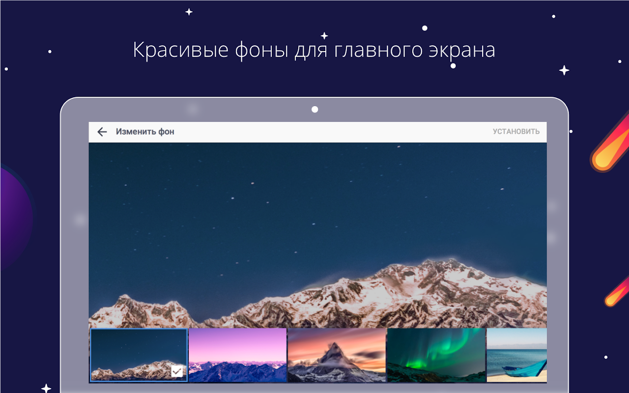Viewport: 629px width, 393px height.
Task: Click the 'Изменить фон' title text
Action: [145, 132]
